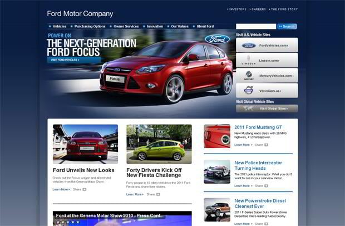The width and height of the screenshot is (345, 226).
Task: Click the Mercury brand logo icon
Action: click(x=249, y=75)
